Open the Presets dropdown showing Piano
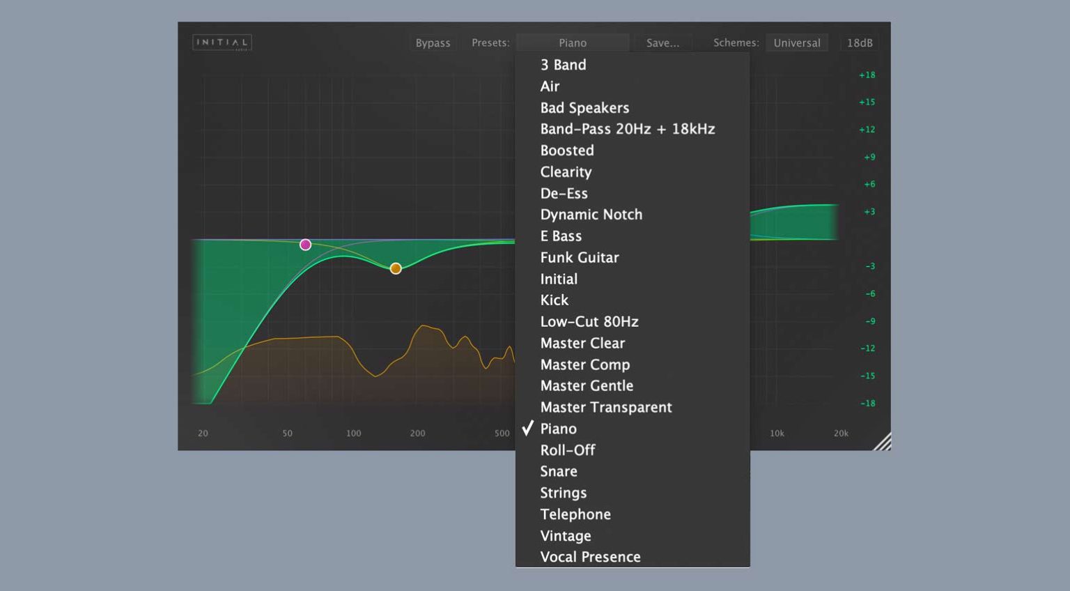The height and width of the screenshot is (591, 1070). coord(573,43)
